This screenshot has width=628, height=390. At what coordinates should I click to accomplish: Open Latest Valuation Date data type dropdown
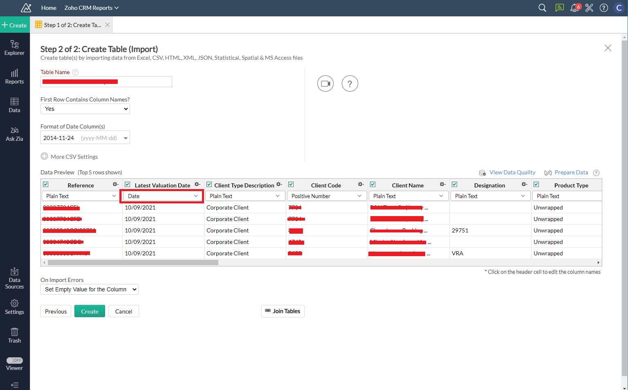tap(162, 196)
